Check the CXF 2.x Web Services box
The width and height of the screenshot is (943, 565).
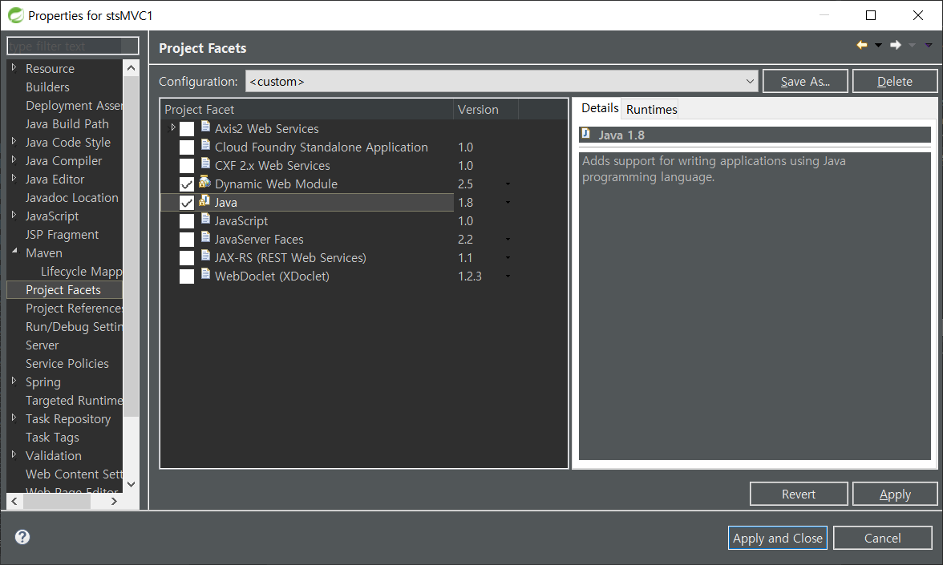pos(187,166)
